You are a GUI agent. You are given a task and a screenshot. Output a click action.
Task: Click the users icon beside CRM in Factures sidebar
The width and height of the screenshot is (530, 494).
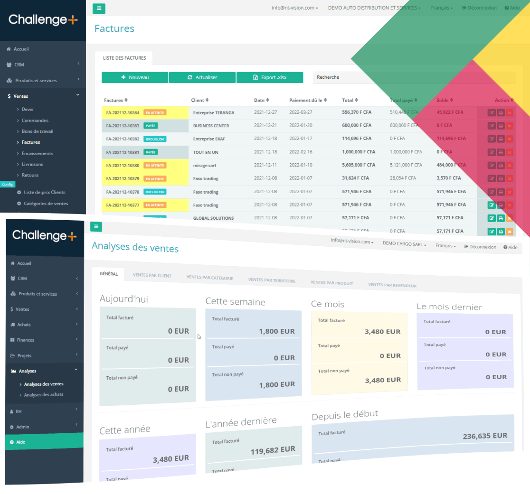9,65
